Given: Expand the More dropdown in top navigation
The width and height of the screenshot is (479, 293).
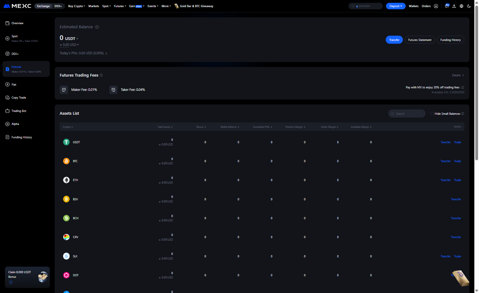Looking at the screenshot, I should (x=166, y=6).
